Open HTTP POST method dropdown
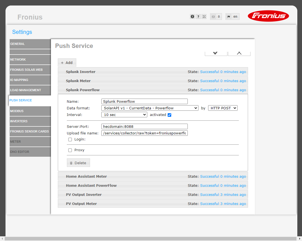This screenshot has width=302, height=241. (x=223, y=108)
